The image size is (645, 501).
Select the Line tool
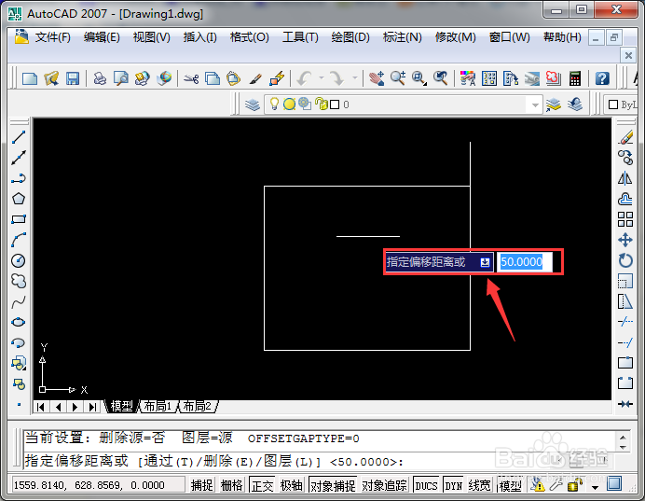[19, 137]
